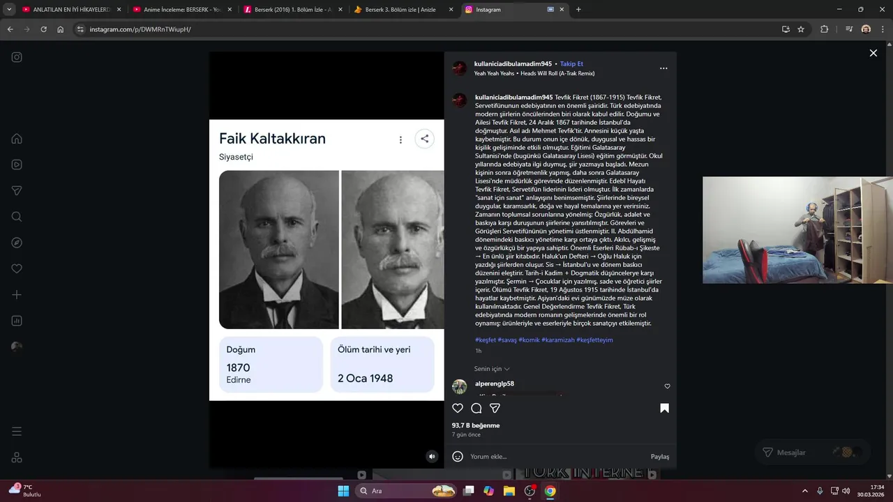The width and height of the screenshot is (893, 502).
Task: Open the Chrome three-dot menu
Action: click(883, 29)
